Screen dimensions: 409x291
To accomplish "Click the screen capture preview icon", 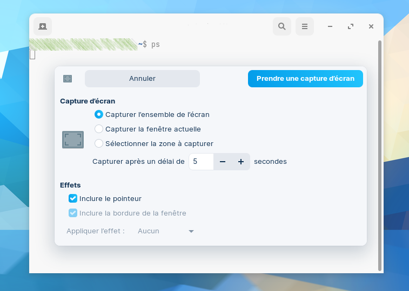I will (x=73, y=140).
